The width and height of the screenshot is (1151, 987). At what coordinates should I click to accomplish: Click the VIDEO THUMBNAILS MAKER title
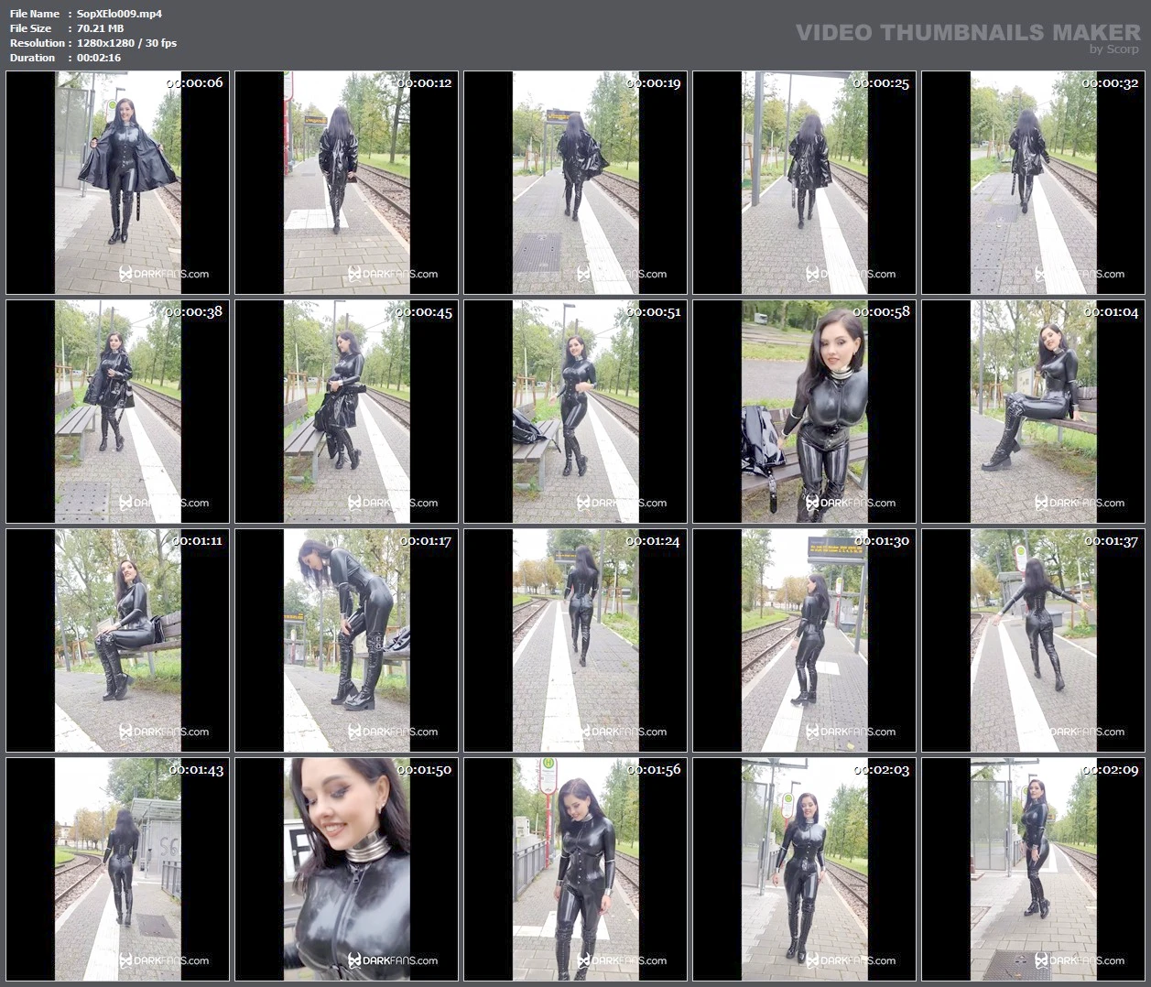click(x=969, y=32)
